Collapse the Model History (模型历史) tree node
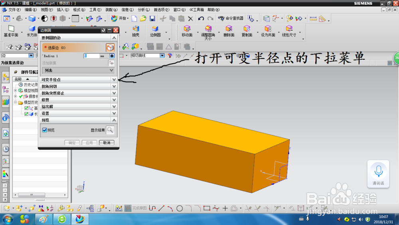 (15, 102)
